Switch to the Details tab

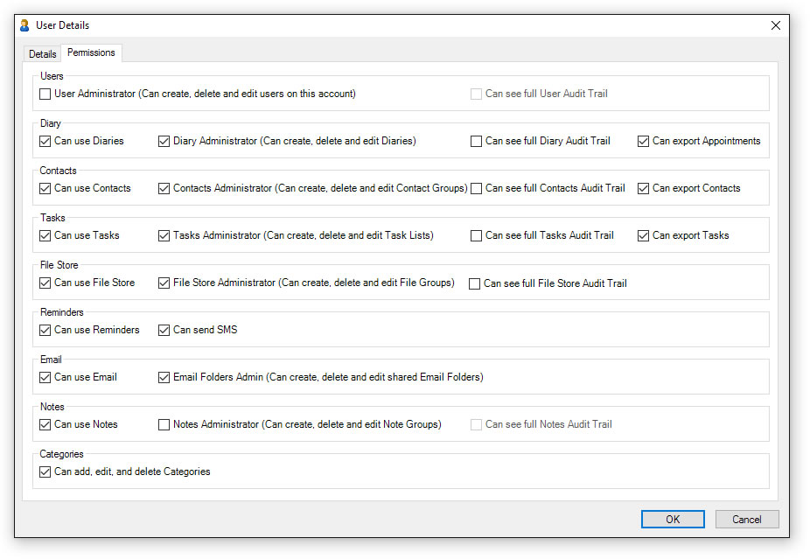click(43, 54)
